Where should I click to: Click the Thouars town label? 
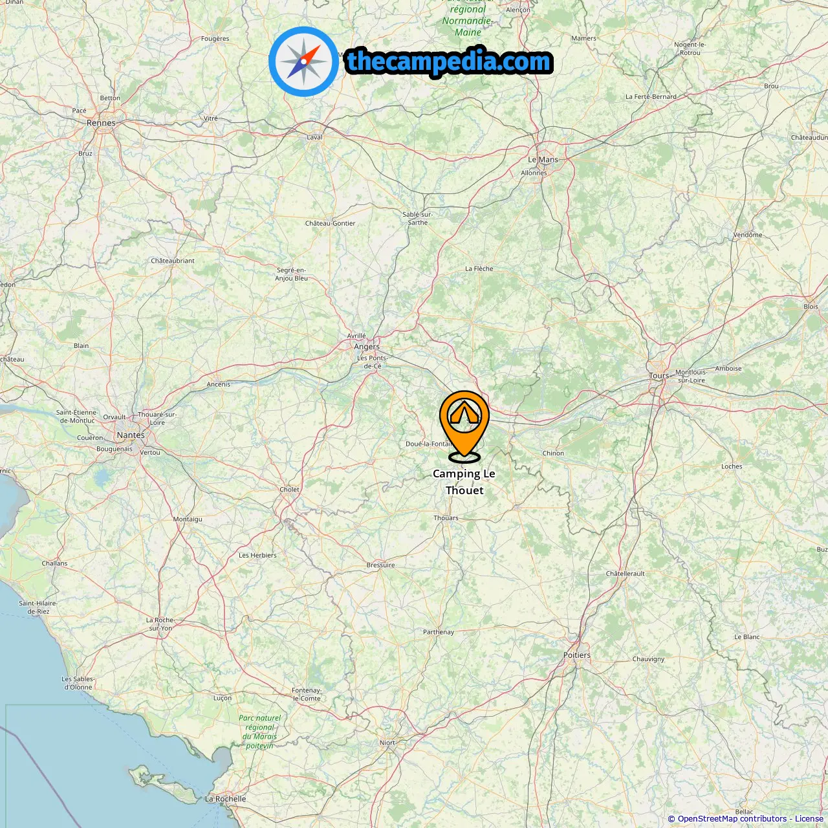point(446,518)
